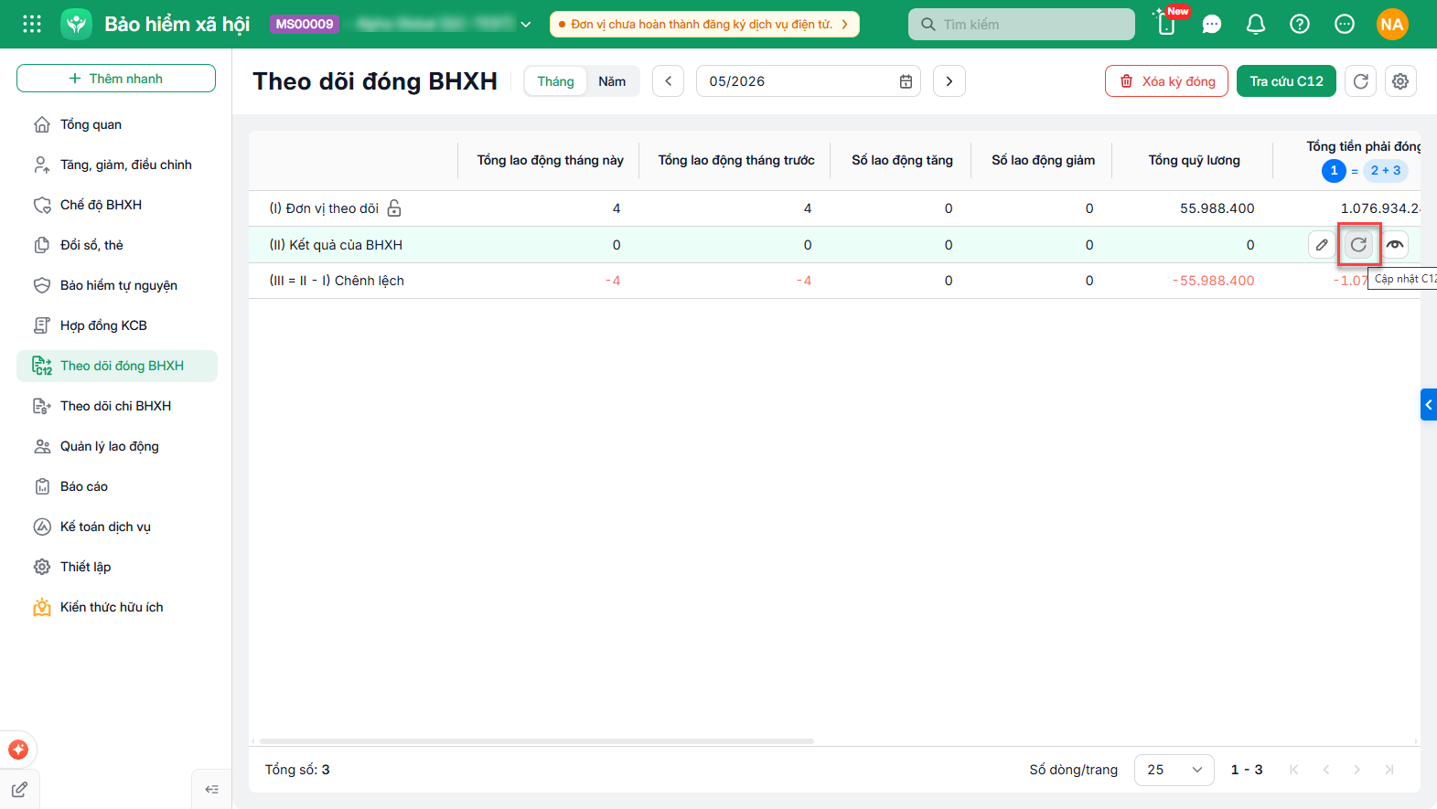
Task: Open notifications bell
Action: (1256, 25)
